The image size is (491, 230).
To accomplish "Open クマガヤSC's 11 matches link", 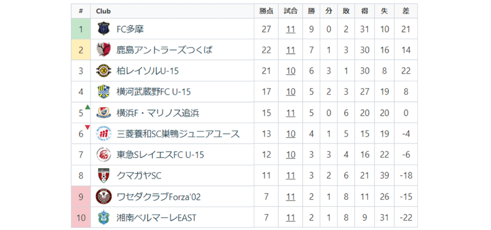I will click(x=291, y=176).
